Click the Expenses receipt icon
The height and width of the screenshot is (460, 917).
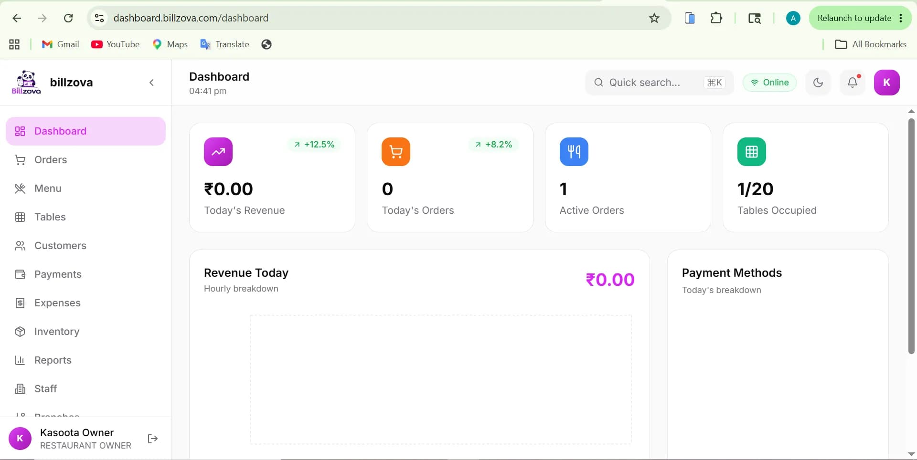click(20, 303)
